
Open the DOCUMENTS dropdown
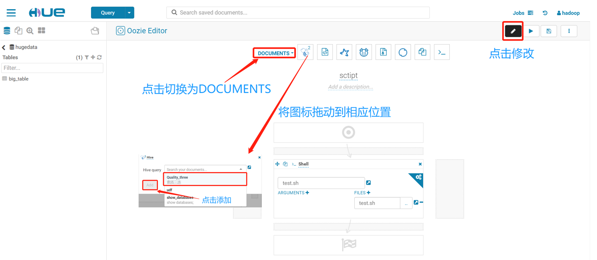click(x=276, y=53)
